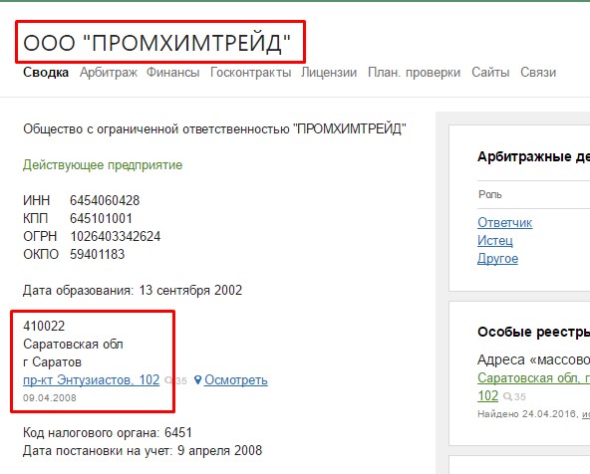
Task: Click the Осмотреть map link
Action: pos(236,380)
